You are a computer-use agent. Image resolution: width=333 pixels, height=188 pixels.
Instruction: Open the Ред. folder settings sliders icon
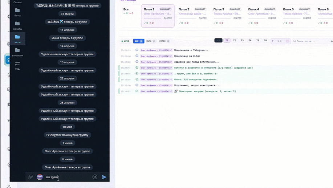tap(17, 65)
